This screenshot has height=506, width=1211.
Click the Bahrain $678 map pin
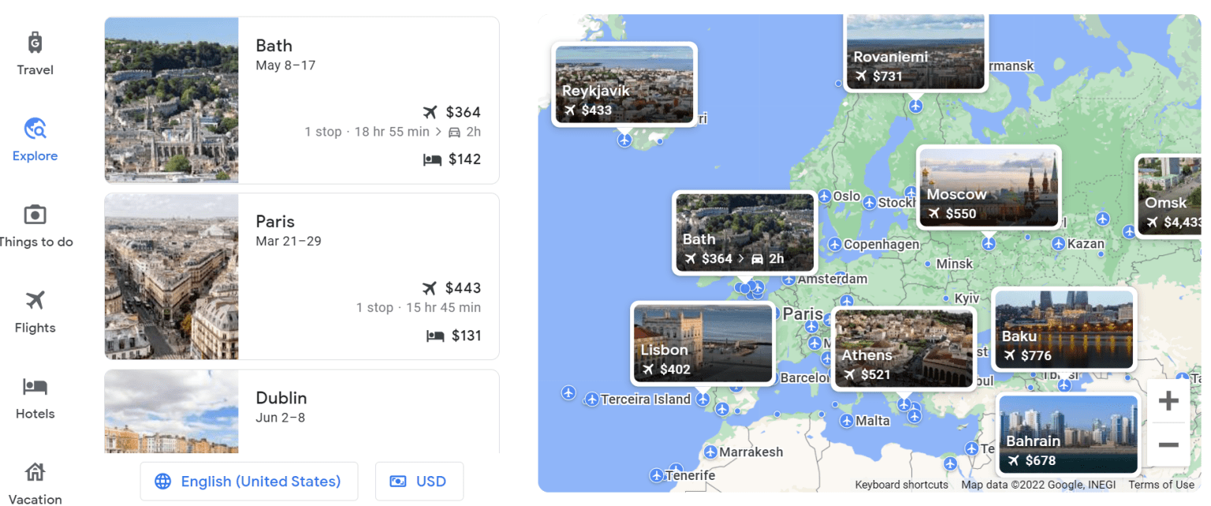point(1068,434)
